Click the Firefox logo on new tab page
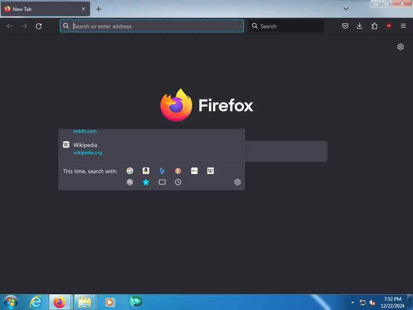Image resolution: width=413 pixels, height=310 pixels. 206,105
